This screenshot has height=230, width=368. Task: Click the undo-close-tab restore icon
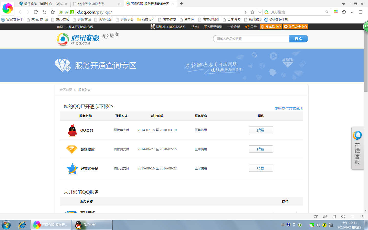[x=44, y=12]
